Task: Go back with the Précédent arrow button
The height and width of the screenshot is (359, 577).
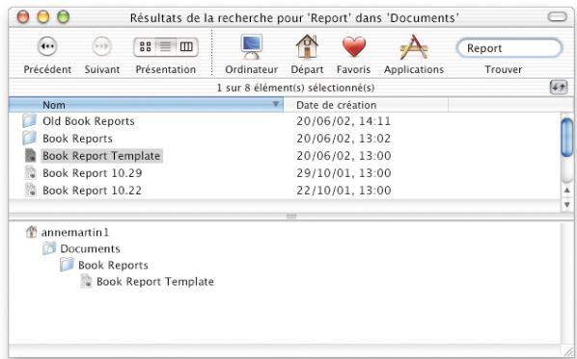Action: (x=47, y=46)
